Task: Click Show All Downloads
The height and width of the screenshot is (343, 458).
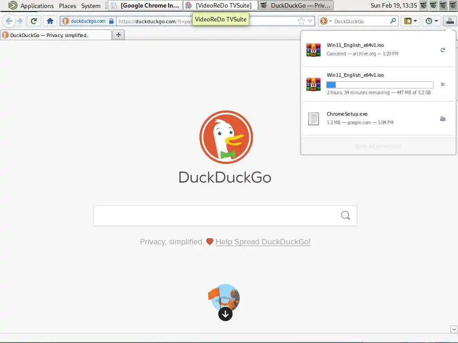Action: 378,146
